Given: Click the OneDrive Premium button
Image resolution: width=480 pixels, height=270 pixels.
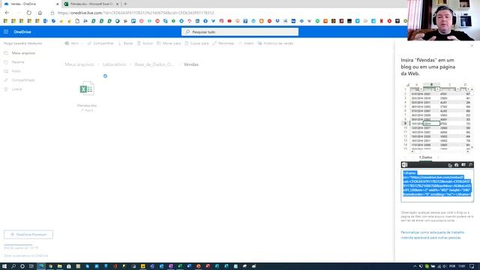Looking at the screenshot, I should pyautogui.click(x=28, y=235).
